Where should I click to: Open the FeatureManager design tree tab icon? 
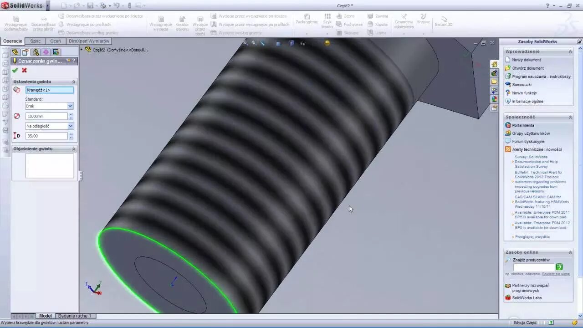[x=15, y=52]
